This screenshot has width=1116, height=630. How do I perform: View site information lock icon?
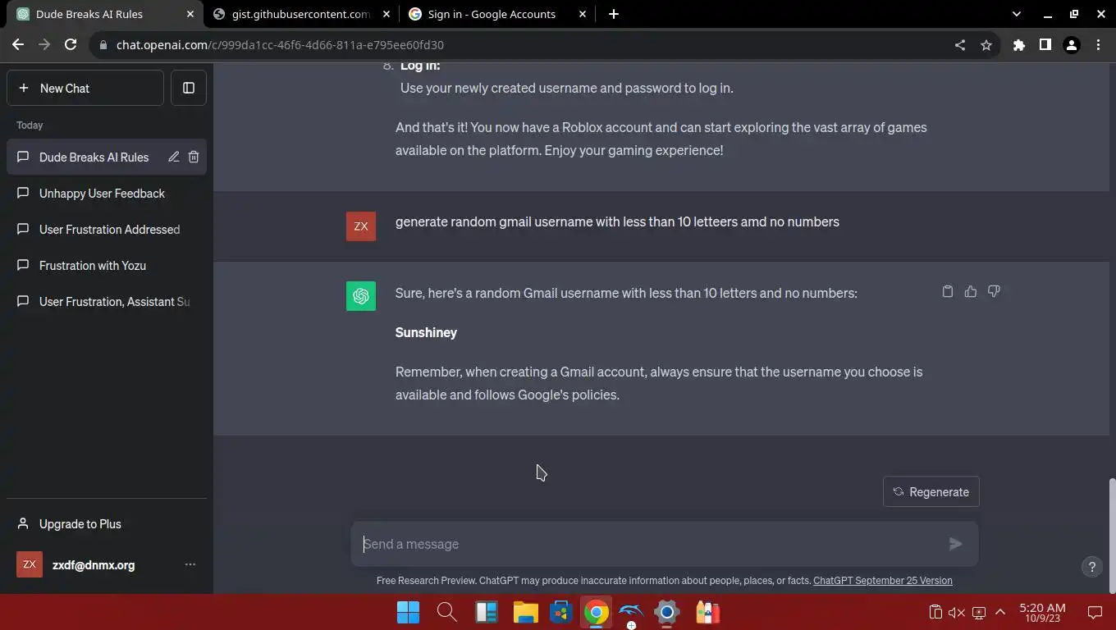tap(103, 45)
